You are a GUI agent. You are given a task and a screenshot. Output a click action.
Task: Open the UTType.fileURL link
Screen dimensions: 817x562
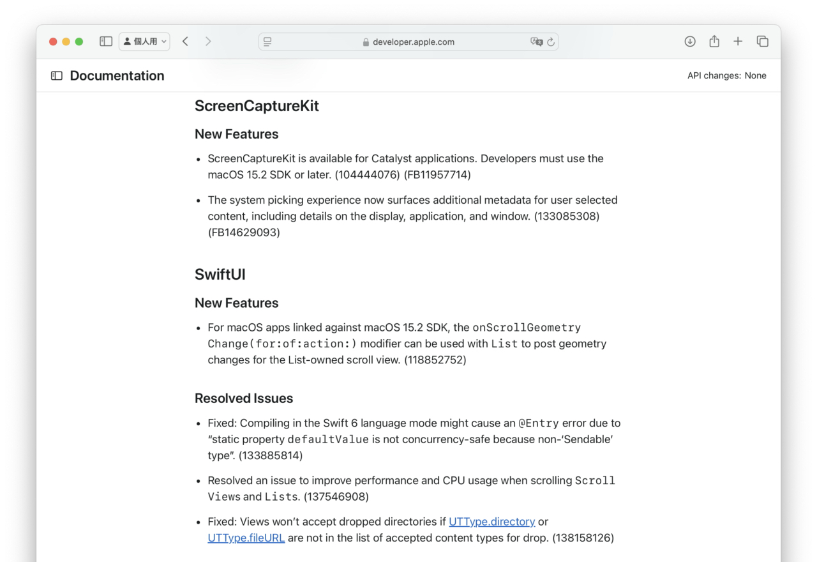pos(246,538)
